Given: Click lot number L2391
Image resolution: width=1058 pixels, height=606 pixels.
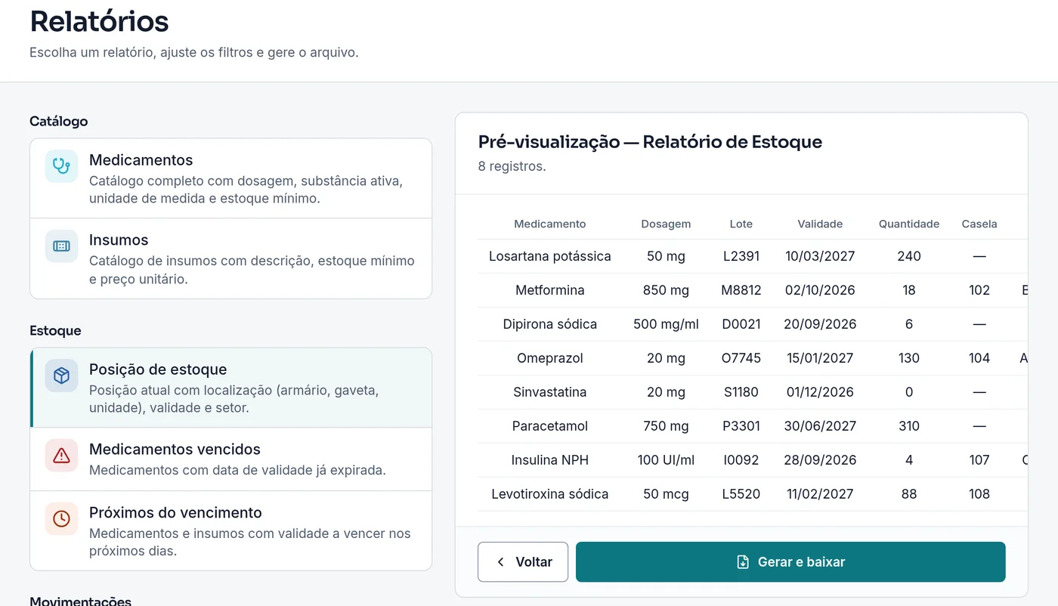Looking at the screenshot, I should (741, 256).
